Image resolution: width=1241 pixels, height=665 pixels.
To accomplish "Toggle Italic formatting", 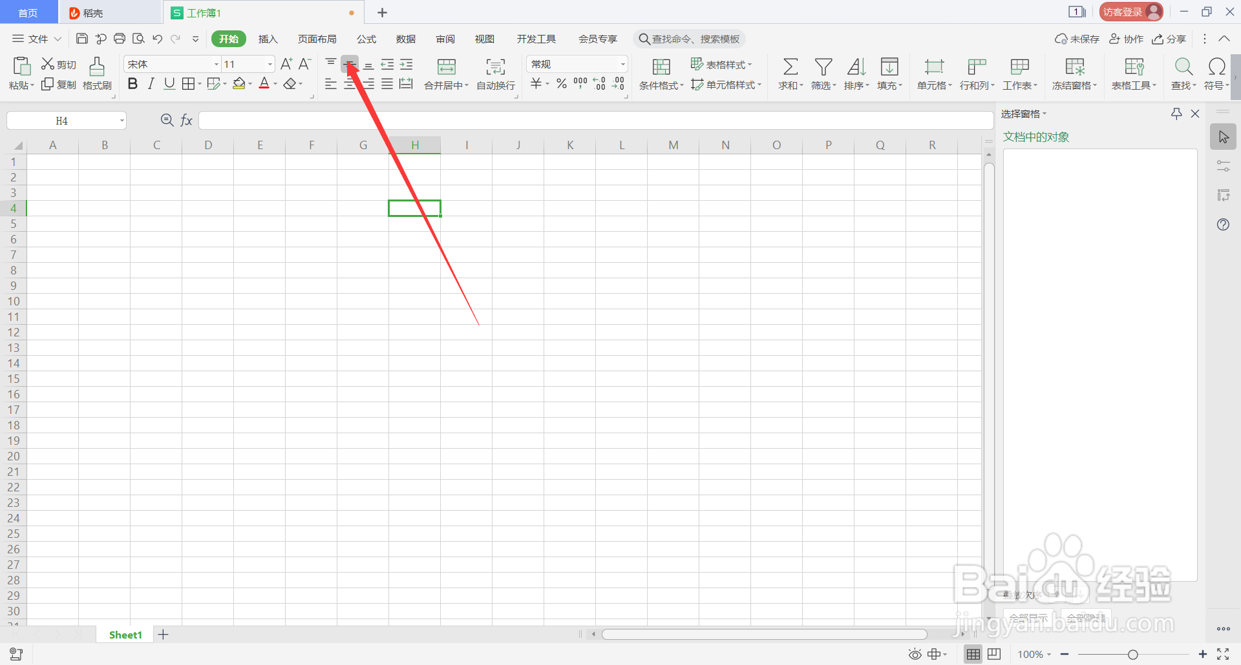I will click(151, 84).
